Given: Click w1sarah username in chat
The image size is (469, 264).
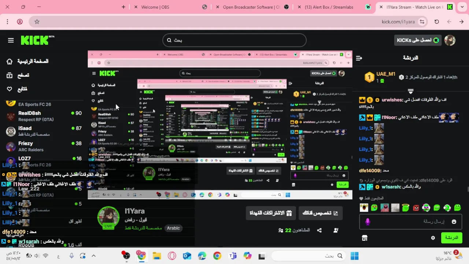Looking at the screenshot, I should click(392, 187).
